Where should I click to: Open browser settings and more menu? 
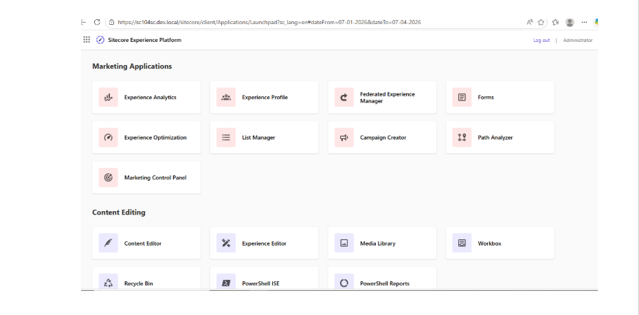pyautogui.click(x=584, y=22)
